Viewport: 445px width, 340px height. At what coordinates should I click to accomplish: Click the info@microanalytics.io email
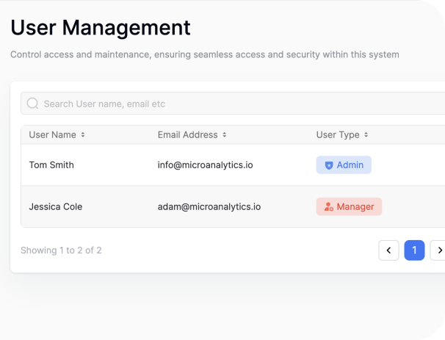(x=205, y=165)
